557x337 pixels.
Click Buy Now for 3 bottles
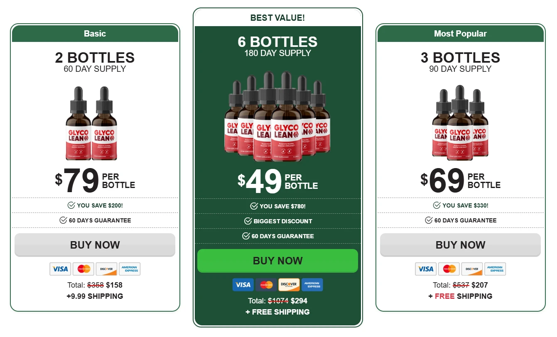[x=460, y=245]
